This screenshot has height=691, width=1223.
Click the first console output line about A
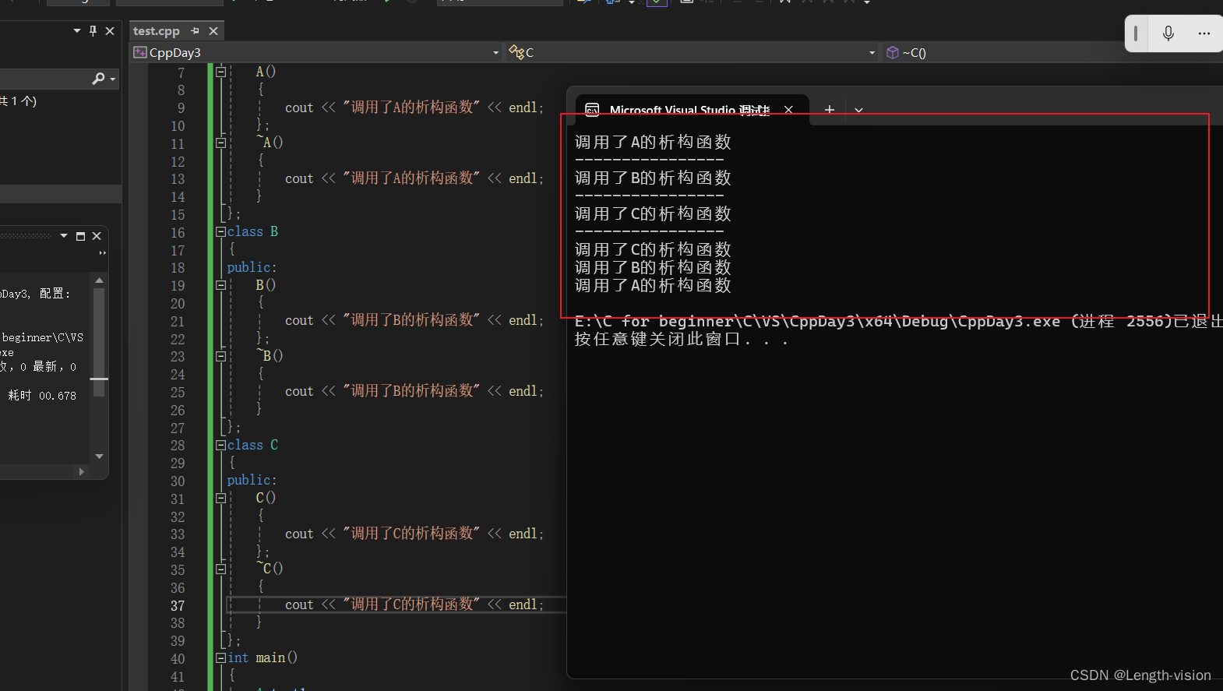[x=653, y=142]
